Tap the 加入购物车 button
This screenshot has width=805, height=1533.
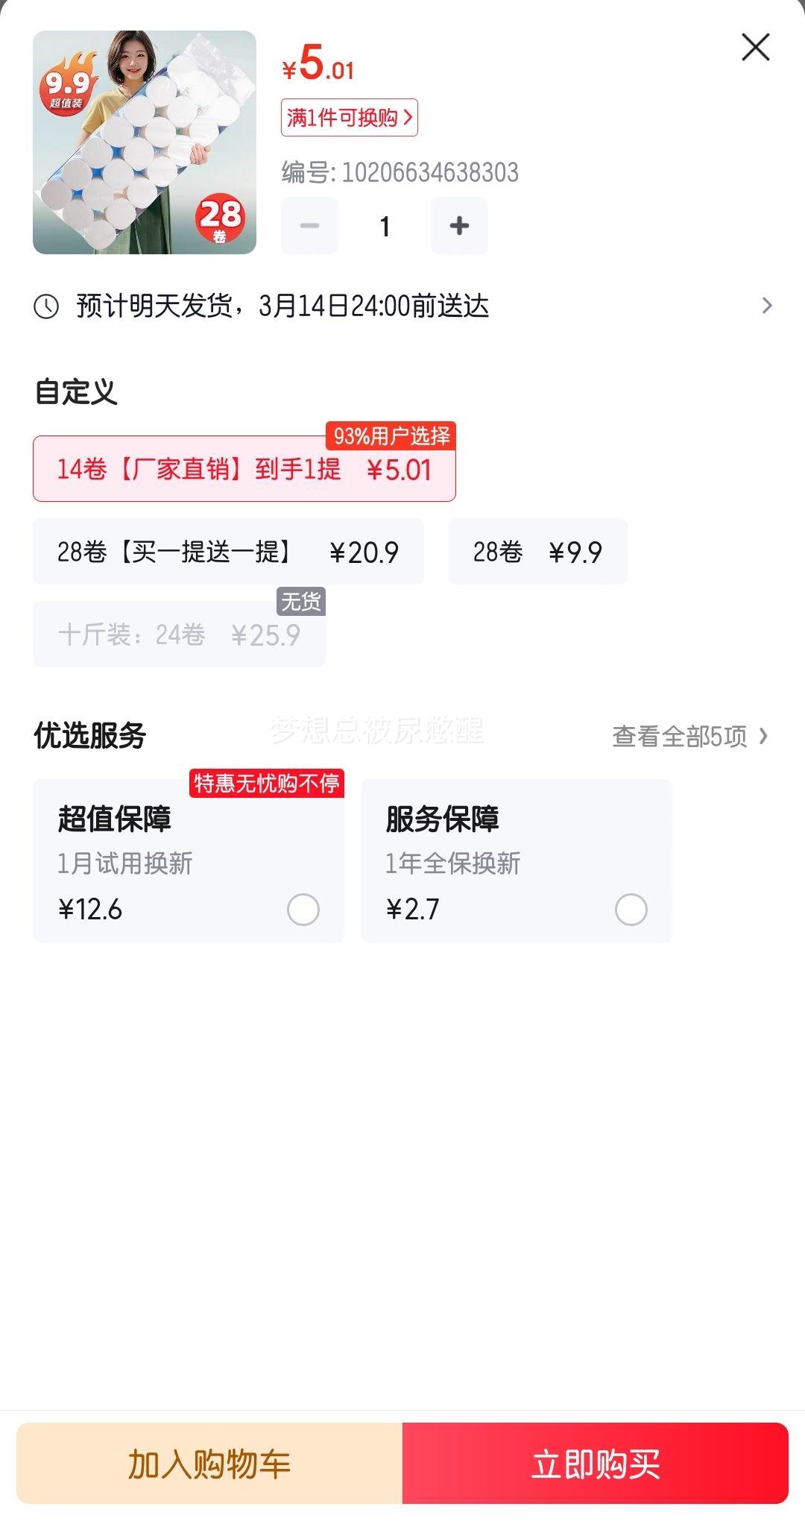[x=209, y=1464]
